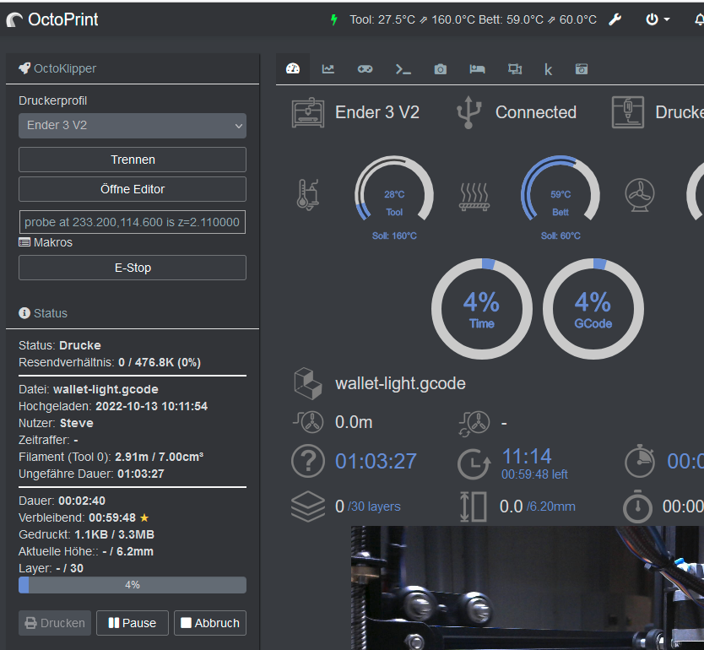Click the 3D model file icon

click(308, 384)
